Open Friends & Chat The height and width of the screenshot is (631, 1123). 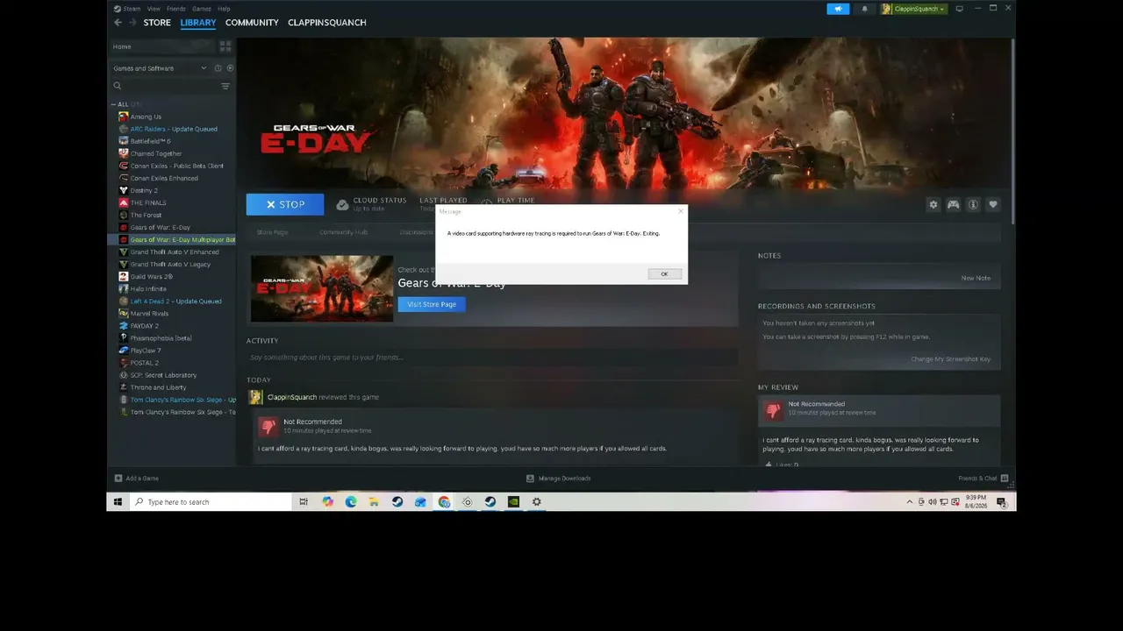[983, 479]
